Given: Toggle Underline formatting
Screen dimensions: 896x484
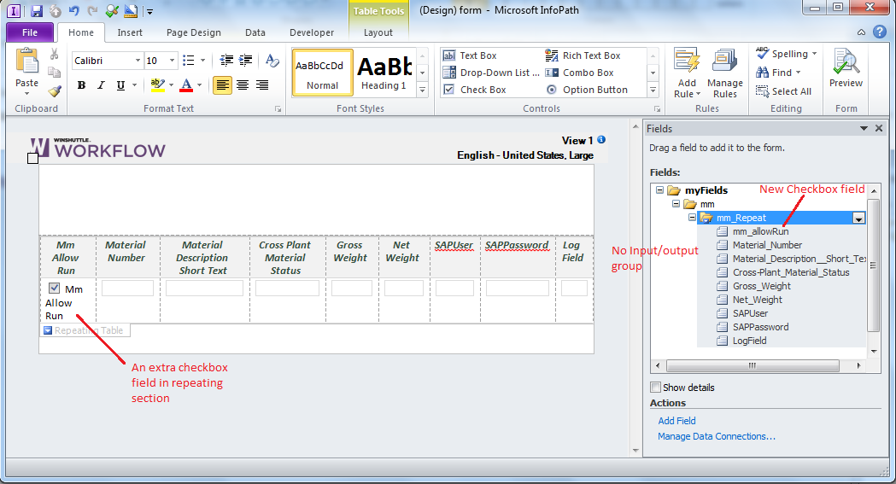Looking at the screenshot, I should pos(120,85).
